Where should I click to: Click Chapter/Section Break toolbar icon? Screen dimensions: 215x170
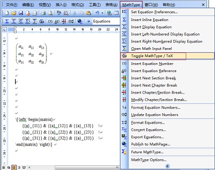click(64, 21)
